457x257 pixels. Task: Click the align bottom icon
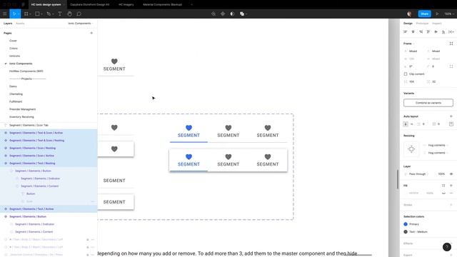443,31
